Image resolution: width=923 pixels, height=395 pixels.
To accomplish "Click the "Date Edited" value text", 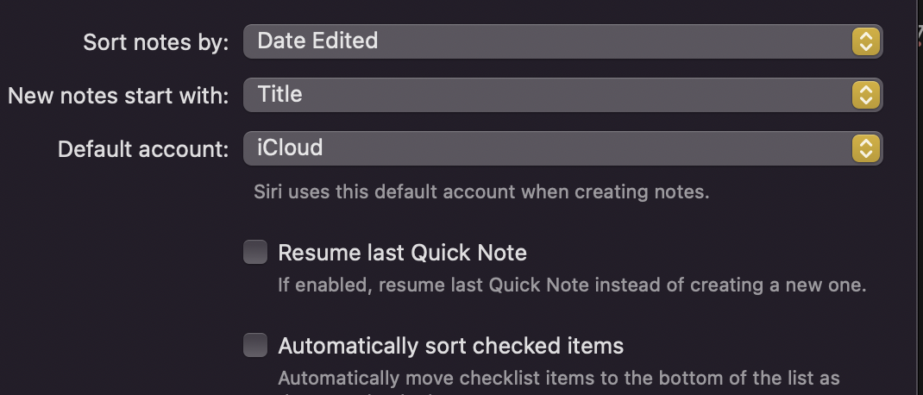I will pos(317,41).
